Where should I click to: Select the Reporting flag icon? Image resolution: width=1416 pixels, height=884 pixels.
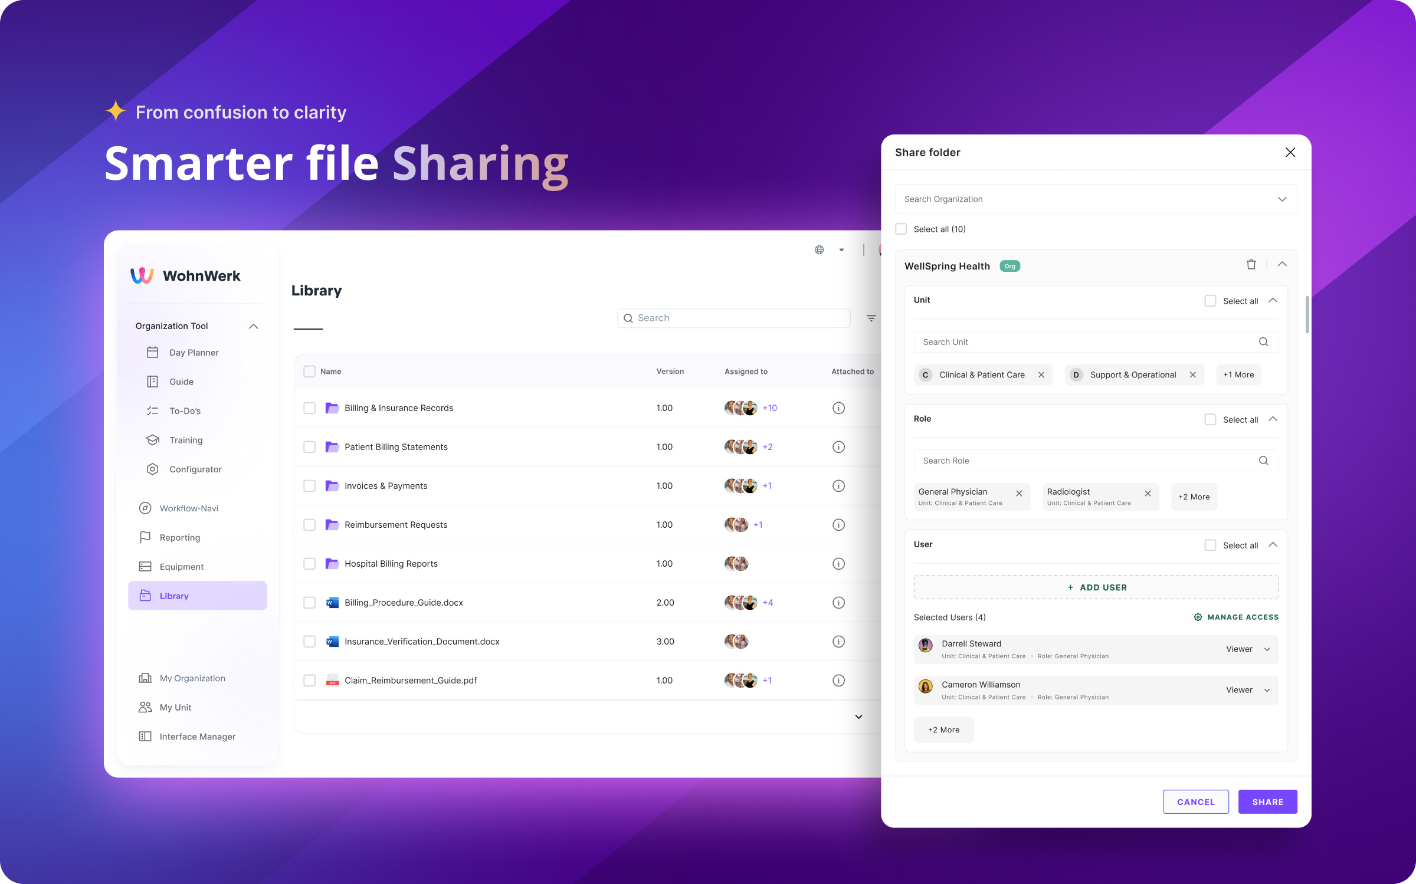(146, 537)
